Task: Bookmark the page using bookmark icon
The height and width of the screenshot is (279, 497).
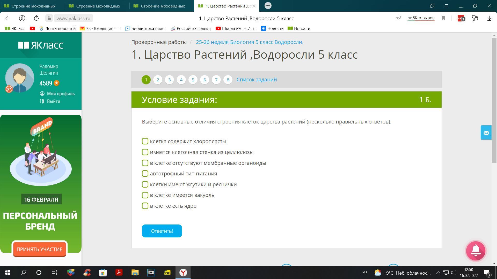Action: coord(443,18)
